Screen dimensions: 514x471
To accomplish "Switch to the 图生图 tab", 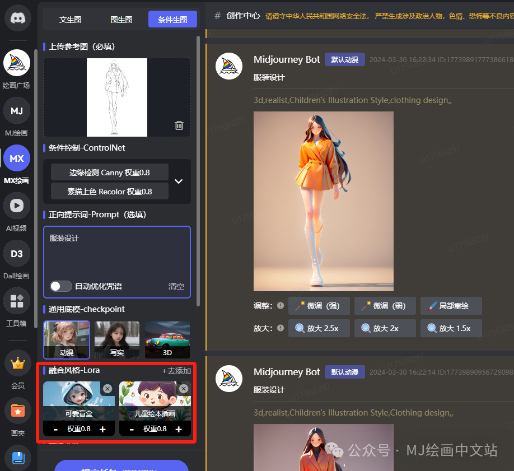I will pyautogui.click(x=121, y=19).
